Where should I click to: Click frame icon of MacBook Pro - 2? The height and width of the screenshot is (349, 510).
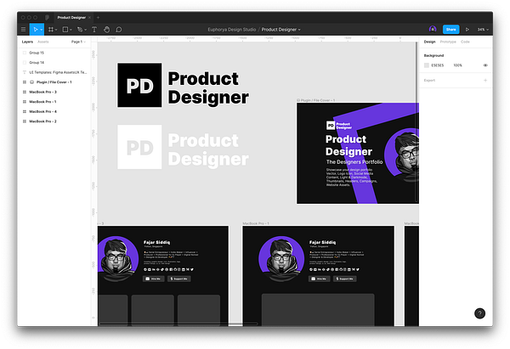click(25, 121)
